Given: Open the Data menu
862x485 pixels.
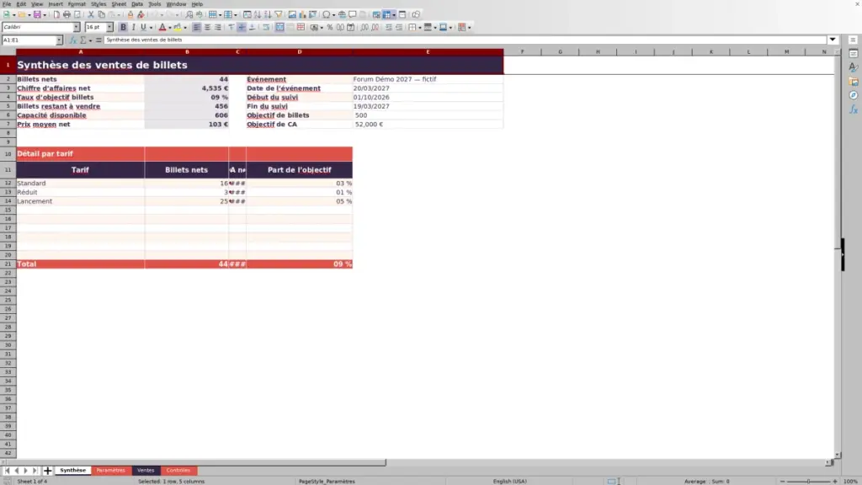Looking at the screenshot, I should [137, 4].
